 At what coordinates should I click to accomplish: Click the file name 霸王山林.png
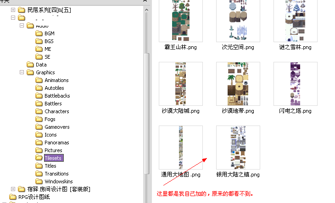coord(180,47)
